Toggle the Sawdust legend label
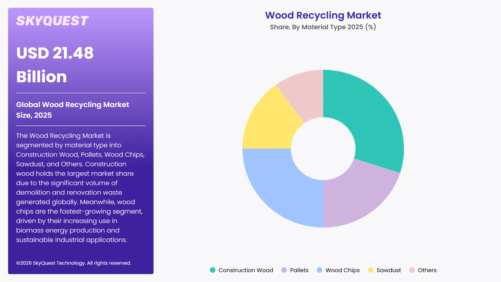This screenshot has height=282, width=501. tap(389, 270)
